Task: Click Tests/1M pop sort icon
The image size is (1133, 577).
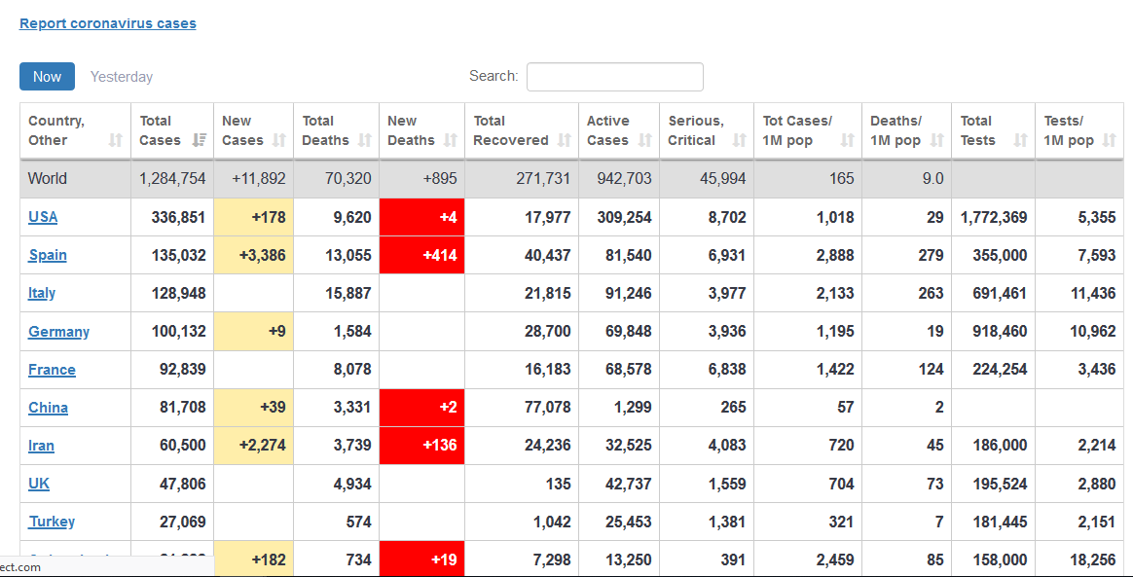Action: 1110,140
